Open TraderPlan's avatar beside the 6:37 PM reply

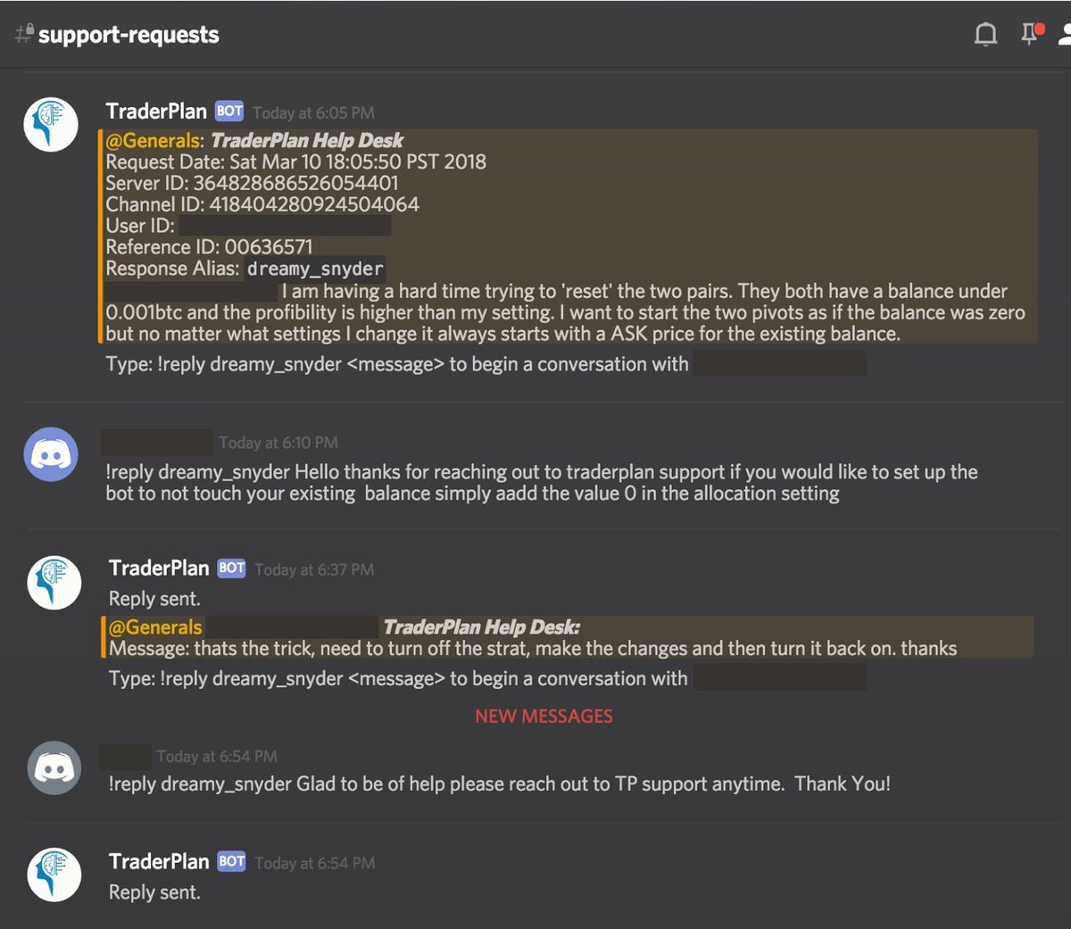pos(54,582)
